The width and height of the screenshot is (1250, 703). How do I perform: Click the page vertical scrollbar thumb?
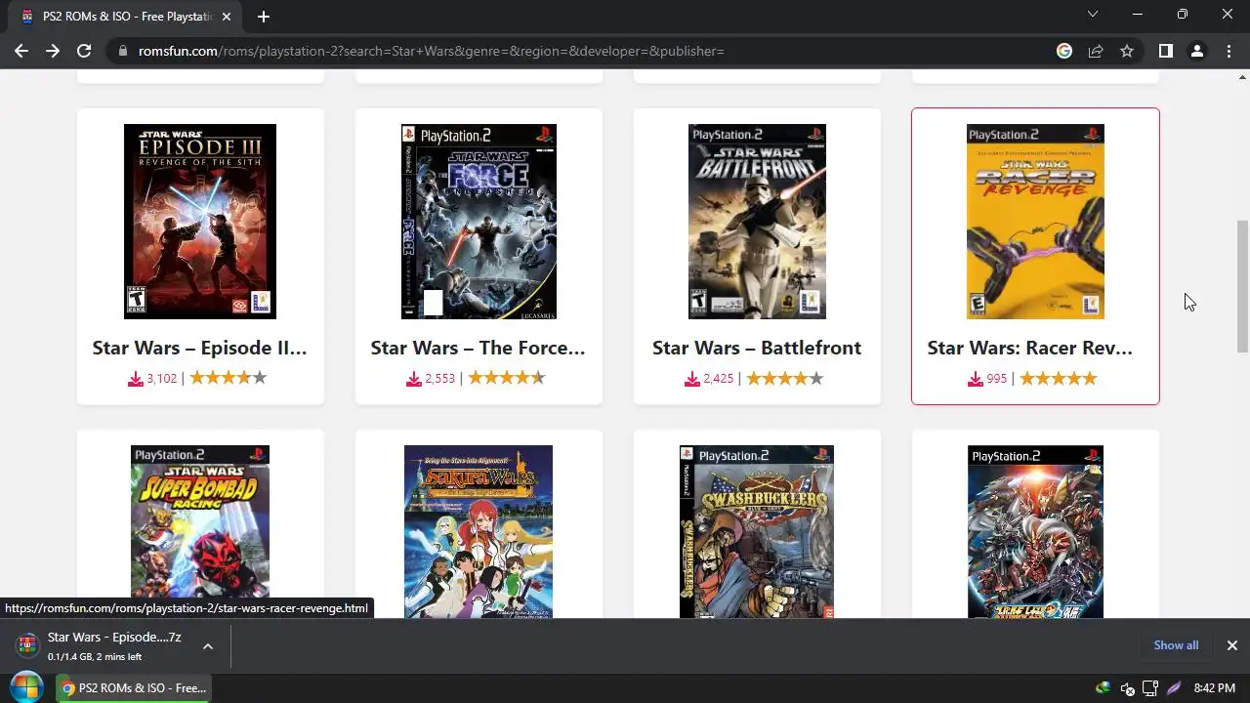(1242, 286)
